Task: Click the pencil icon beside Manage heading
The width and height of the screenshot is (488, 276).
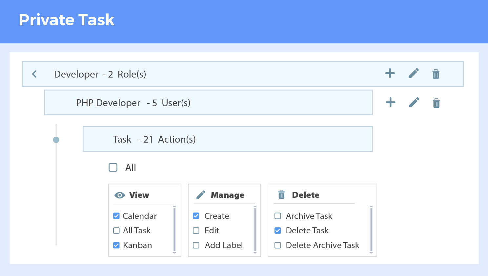Action: coord(201,195)
